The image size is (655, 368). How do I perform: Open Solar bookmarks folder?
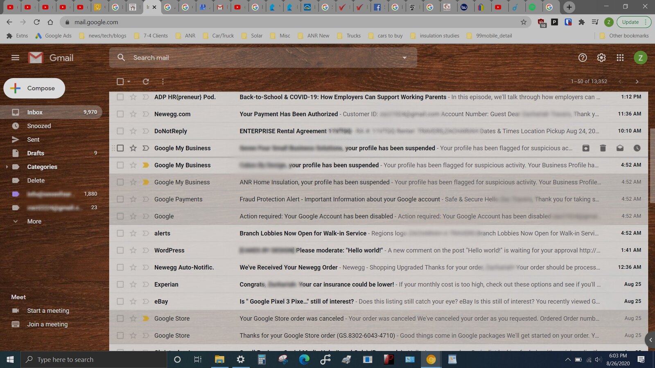252,36
